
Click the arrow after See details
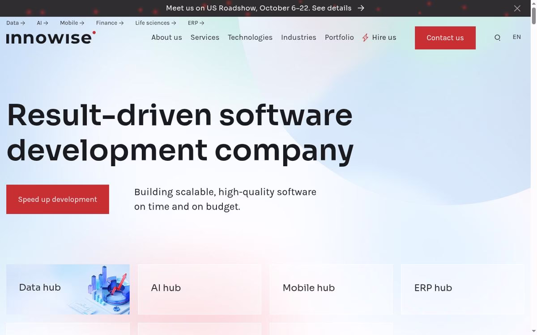[361, 8]
